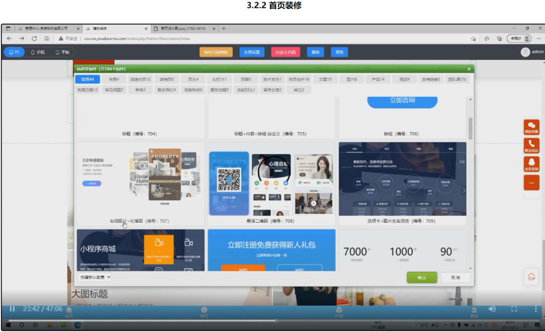This screenshot has height=332, width=545.
Task: Click the TOP back-to-top icon
Action: click(531, 276)
